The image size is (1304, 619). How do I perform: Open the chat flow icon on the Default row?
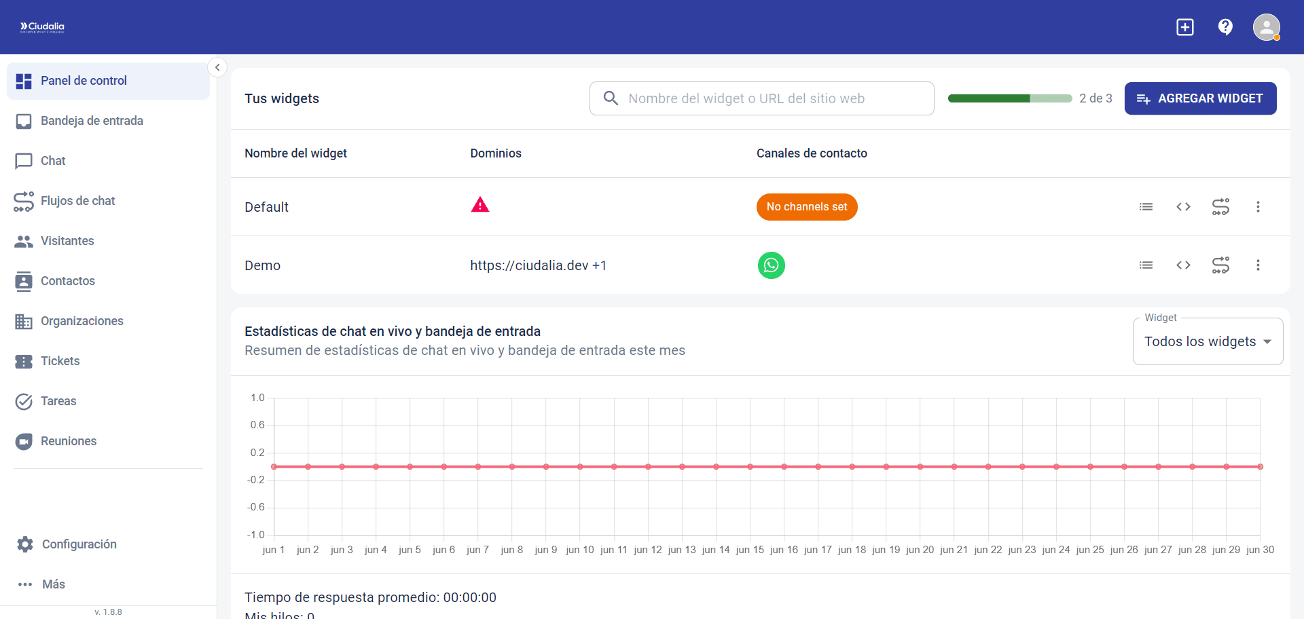[1220, 207]
